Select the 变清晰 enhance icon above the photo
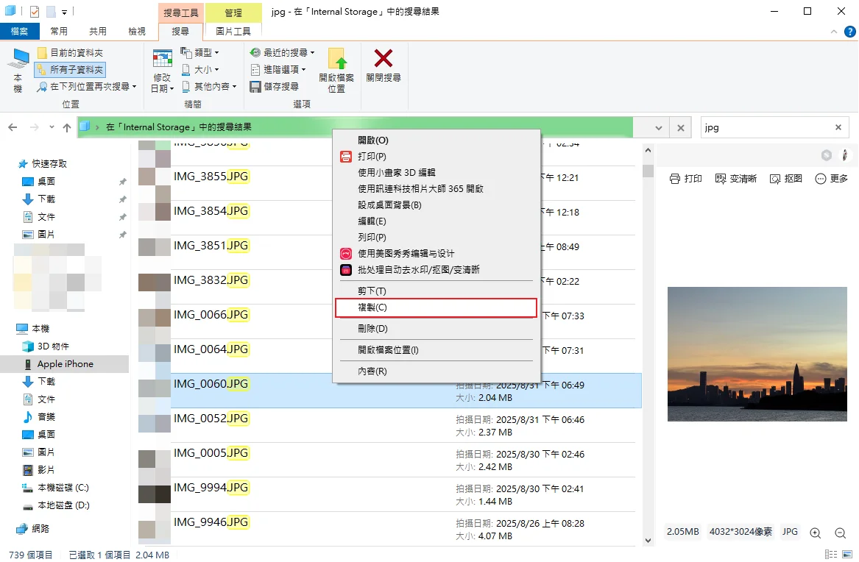The height and width of the screenshot is (562, 859). coord(735,177)
